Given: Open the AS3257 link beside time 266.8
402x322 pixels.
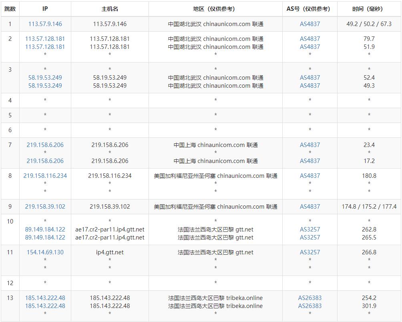Looking at the screenshot, I should [x=310, y=252].
